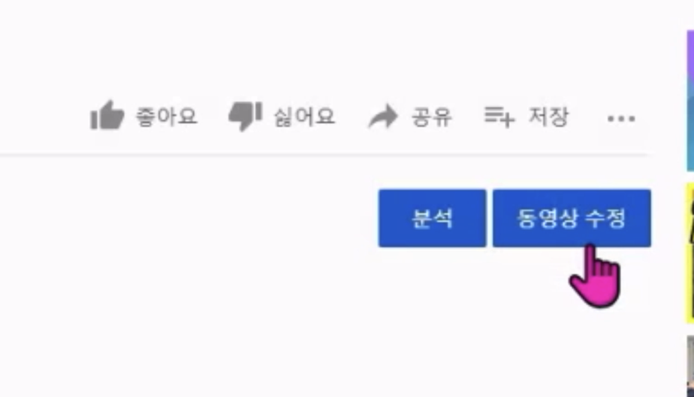Click the 공유 share label
This screenshot has width=694, height=397.
[x=432, y=117]
